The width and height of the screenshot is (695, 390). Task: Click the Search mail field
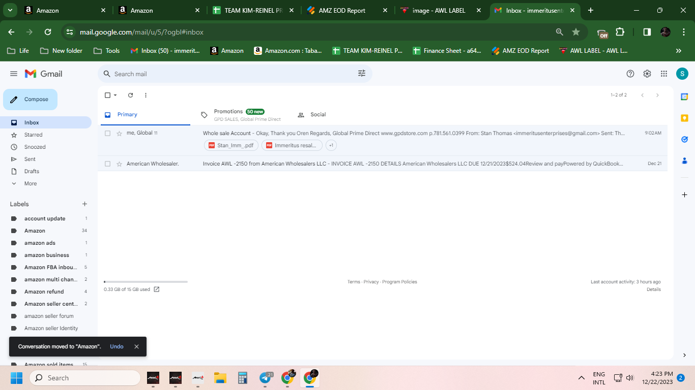coord(234,74)
